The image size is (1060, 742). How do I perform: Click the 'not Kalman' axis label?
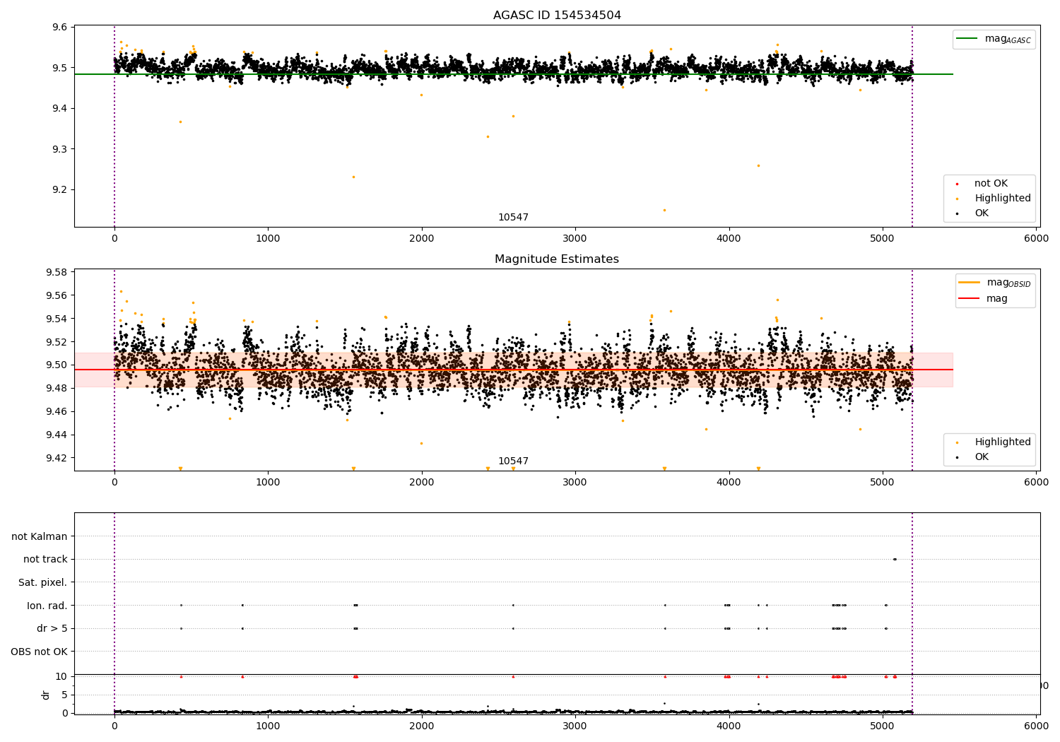(40, 536)
